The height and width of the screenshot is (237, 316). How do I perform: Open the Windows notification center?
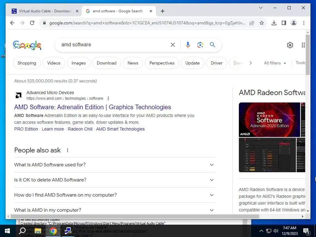(306, 231)
